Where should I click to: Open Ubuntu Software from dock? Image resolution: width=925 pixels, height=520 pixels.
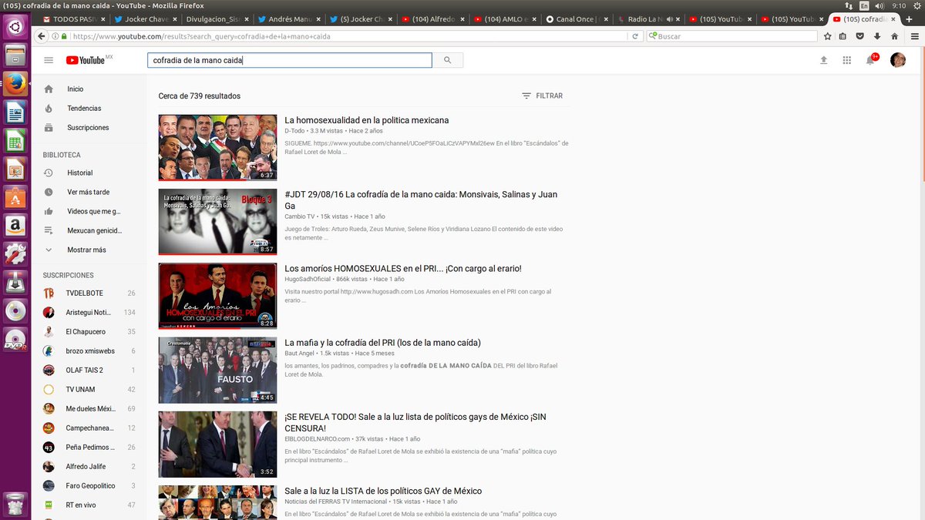point(15,197)
